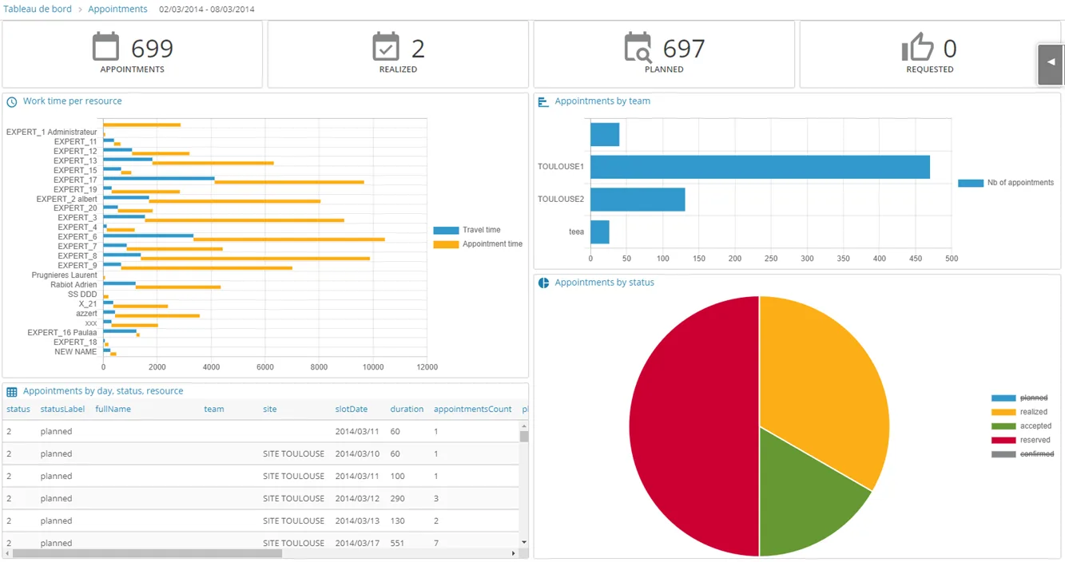Open the Appointments breadcrumb link

click(117, 9)
